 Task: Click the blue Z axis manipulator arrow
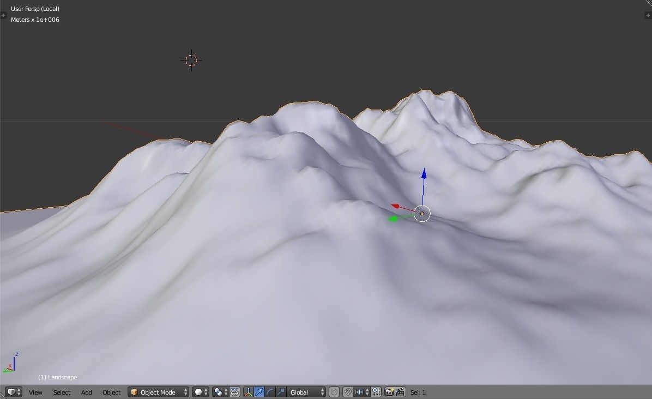pyautogui.click(x=424, y=174)
